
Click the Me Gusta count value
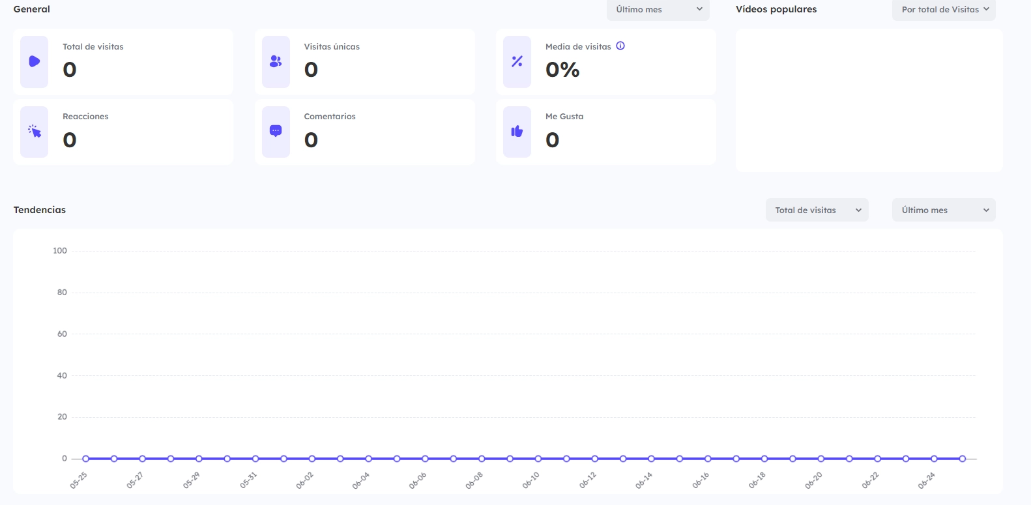[552, 140]
